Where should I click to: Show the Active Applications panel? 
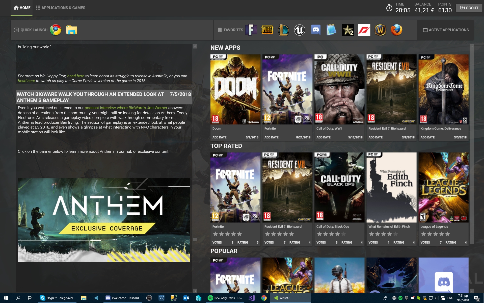pyautogui.click(x=446, y=30)
